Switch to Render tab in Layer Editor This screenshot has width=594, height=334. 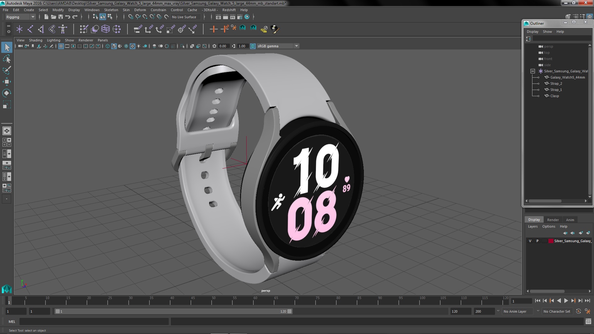click(x=553, y=220)
